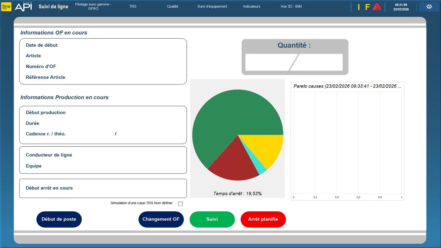Open the Pilotage avec gamme - GPAO menu
The width and height of the screenshot is (441, 248).
coord(93,6)
